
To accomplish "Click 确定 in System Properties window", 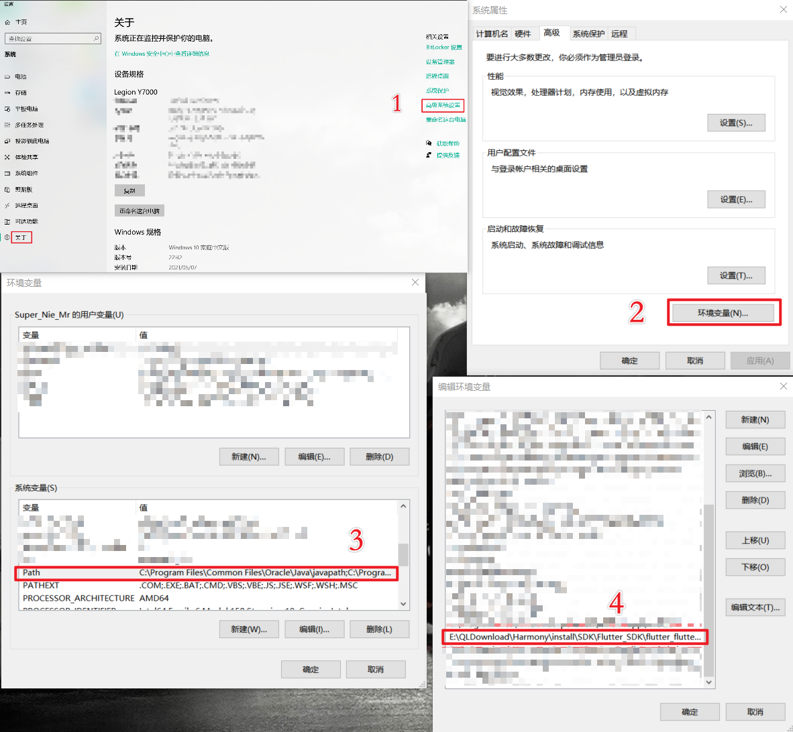I will (x=630, y=361).
